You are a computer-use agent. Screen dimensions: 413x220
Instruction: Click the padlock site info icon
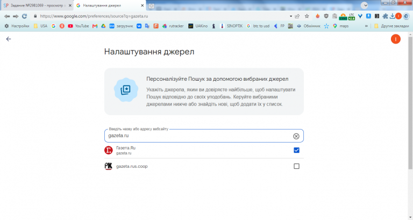click(x=35, y=16)
